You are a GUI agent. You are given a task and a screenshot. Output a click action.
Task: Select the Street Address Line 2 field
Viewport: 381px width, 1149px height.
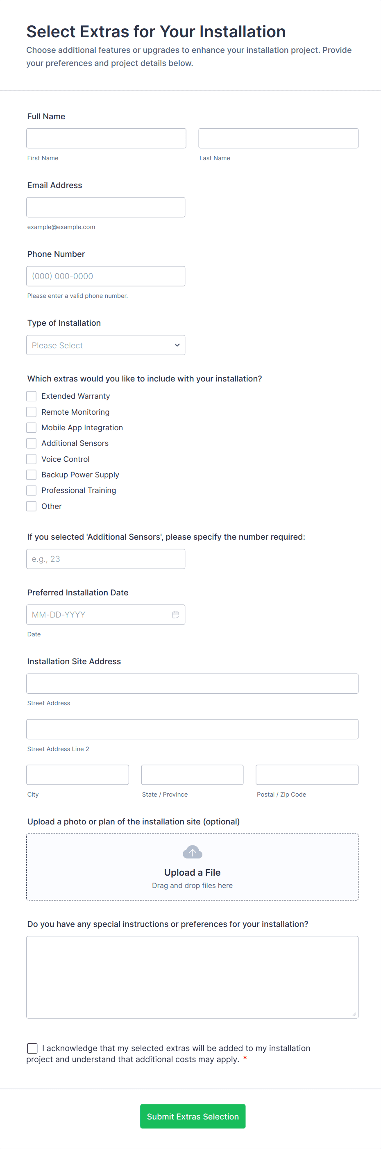click(x=192, y=729)
